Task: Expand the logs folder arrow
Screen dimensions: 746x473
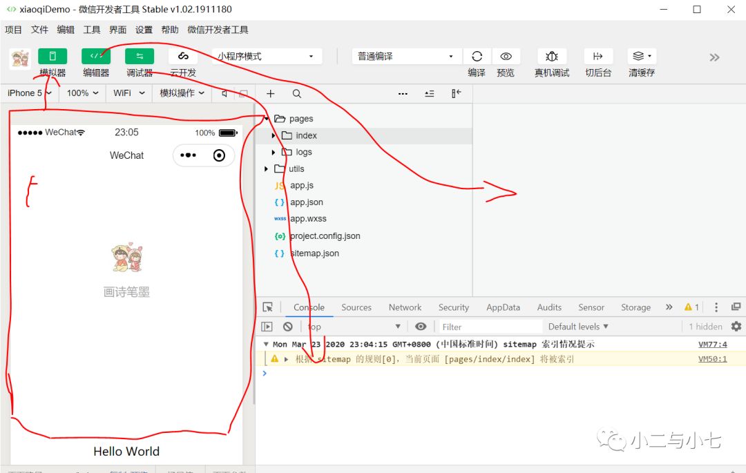Action: click(x=273, y=152)
